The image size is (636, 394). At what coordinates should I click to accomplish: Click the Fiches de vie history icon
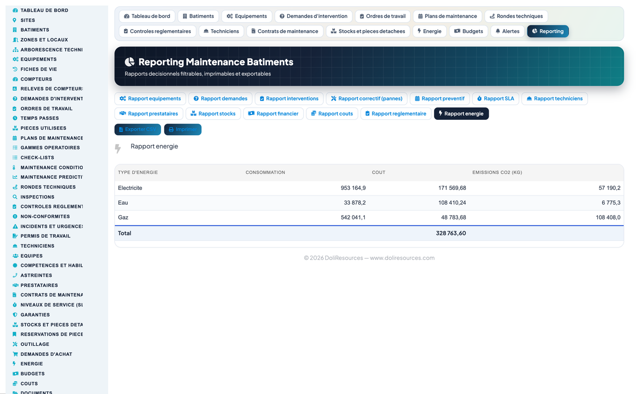point(15,69)
